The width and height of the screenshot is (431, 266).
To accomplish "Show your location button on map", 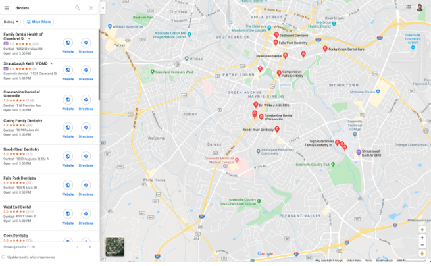I will [x=422, y=229].
